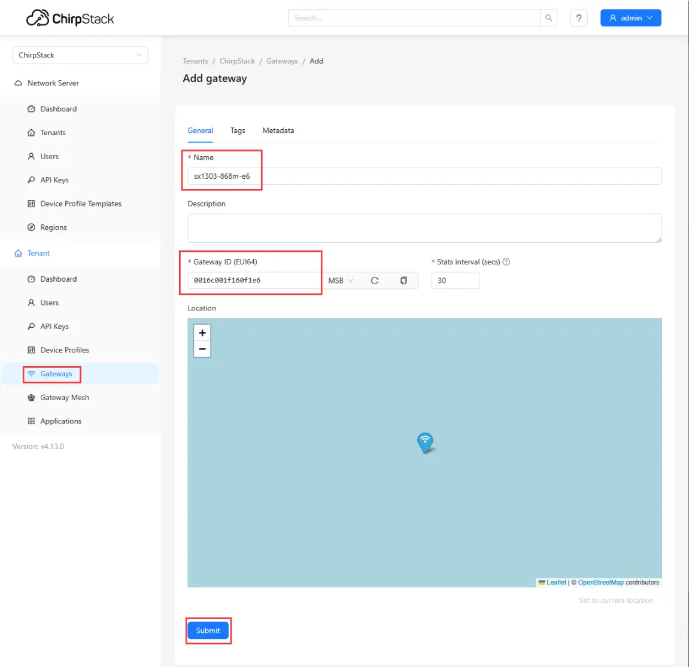Open the MSB byte-order dropdown
Image resolution: width=689 pixels, height=667 pixels.
coord(340,280)
